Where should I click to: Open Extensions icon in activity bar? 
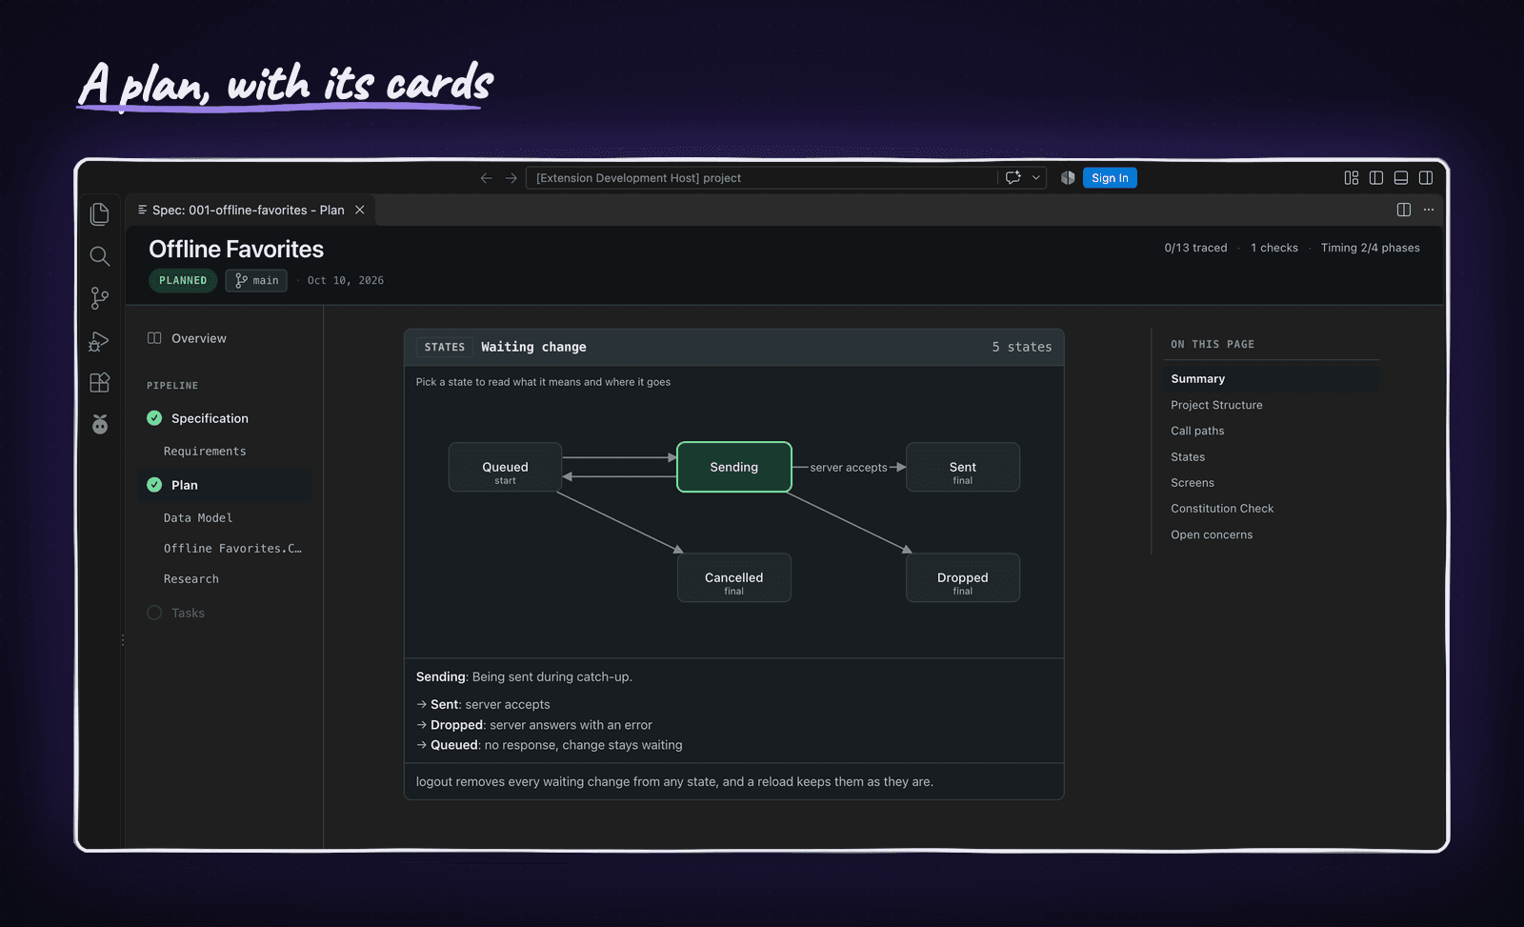pos(100,383)
